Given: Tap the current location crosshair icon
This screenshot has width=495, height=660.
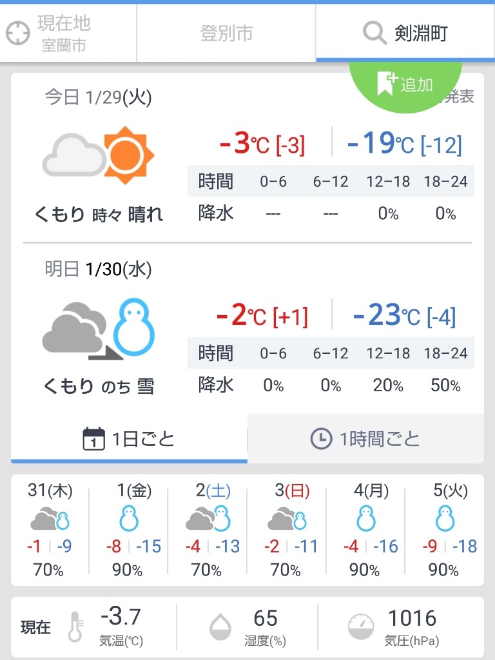Looking at the screenshot, I should tap(17, 34).
